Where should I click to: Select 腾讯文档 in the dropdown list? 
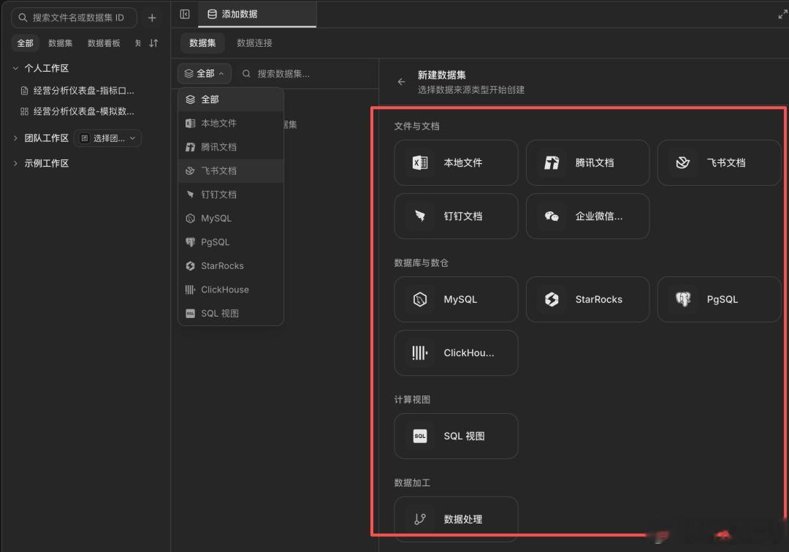point(231,147)
